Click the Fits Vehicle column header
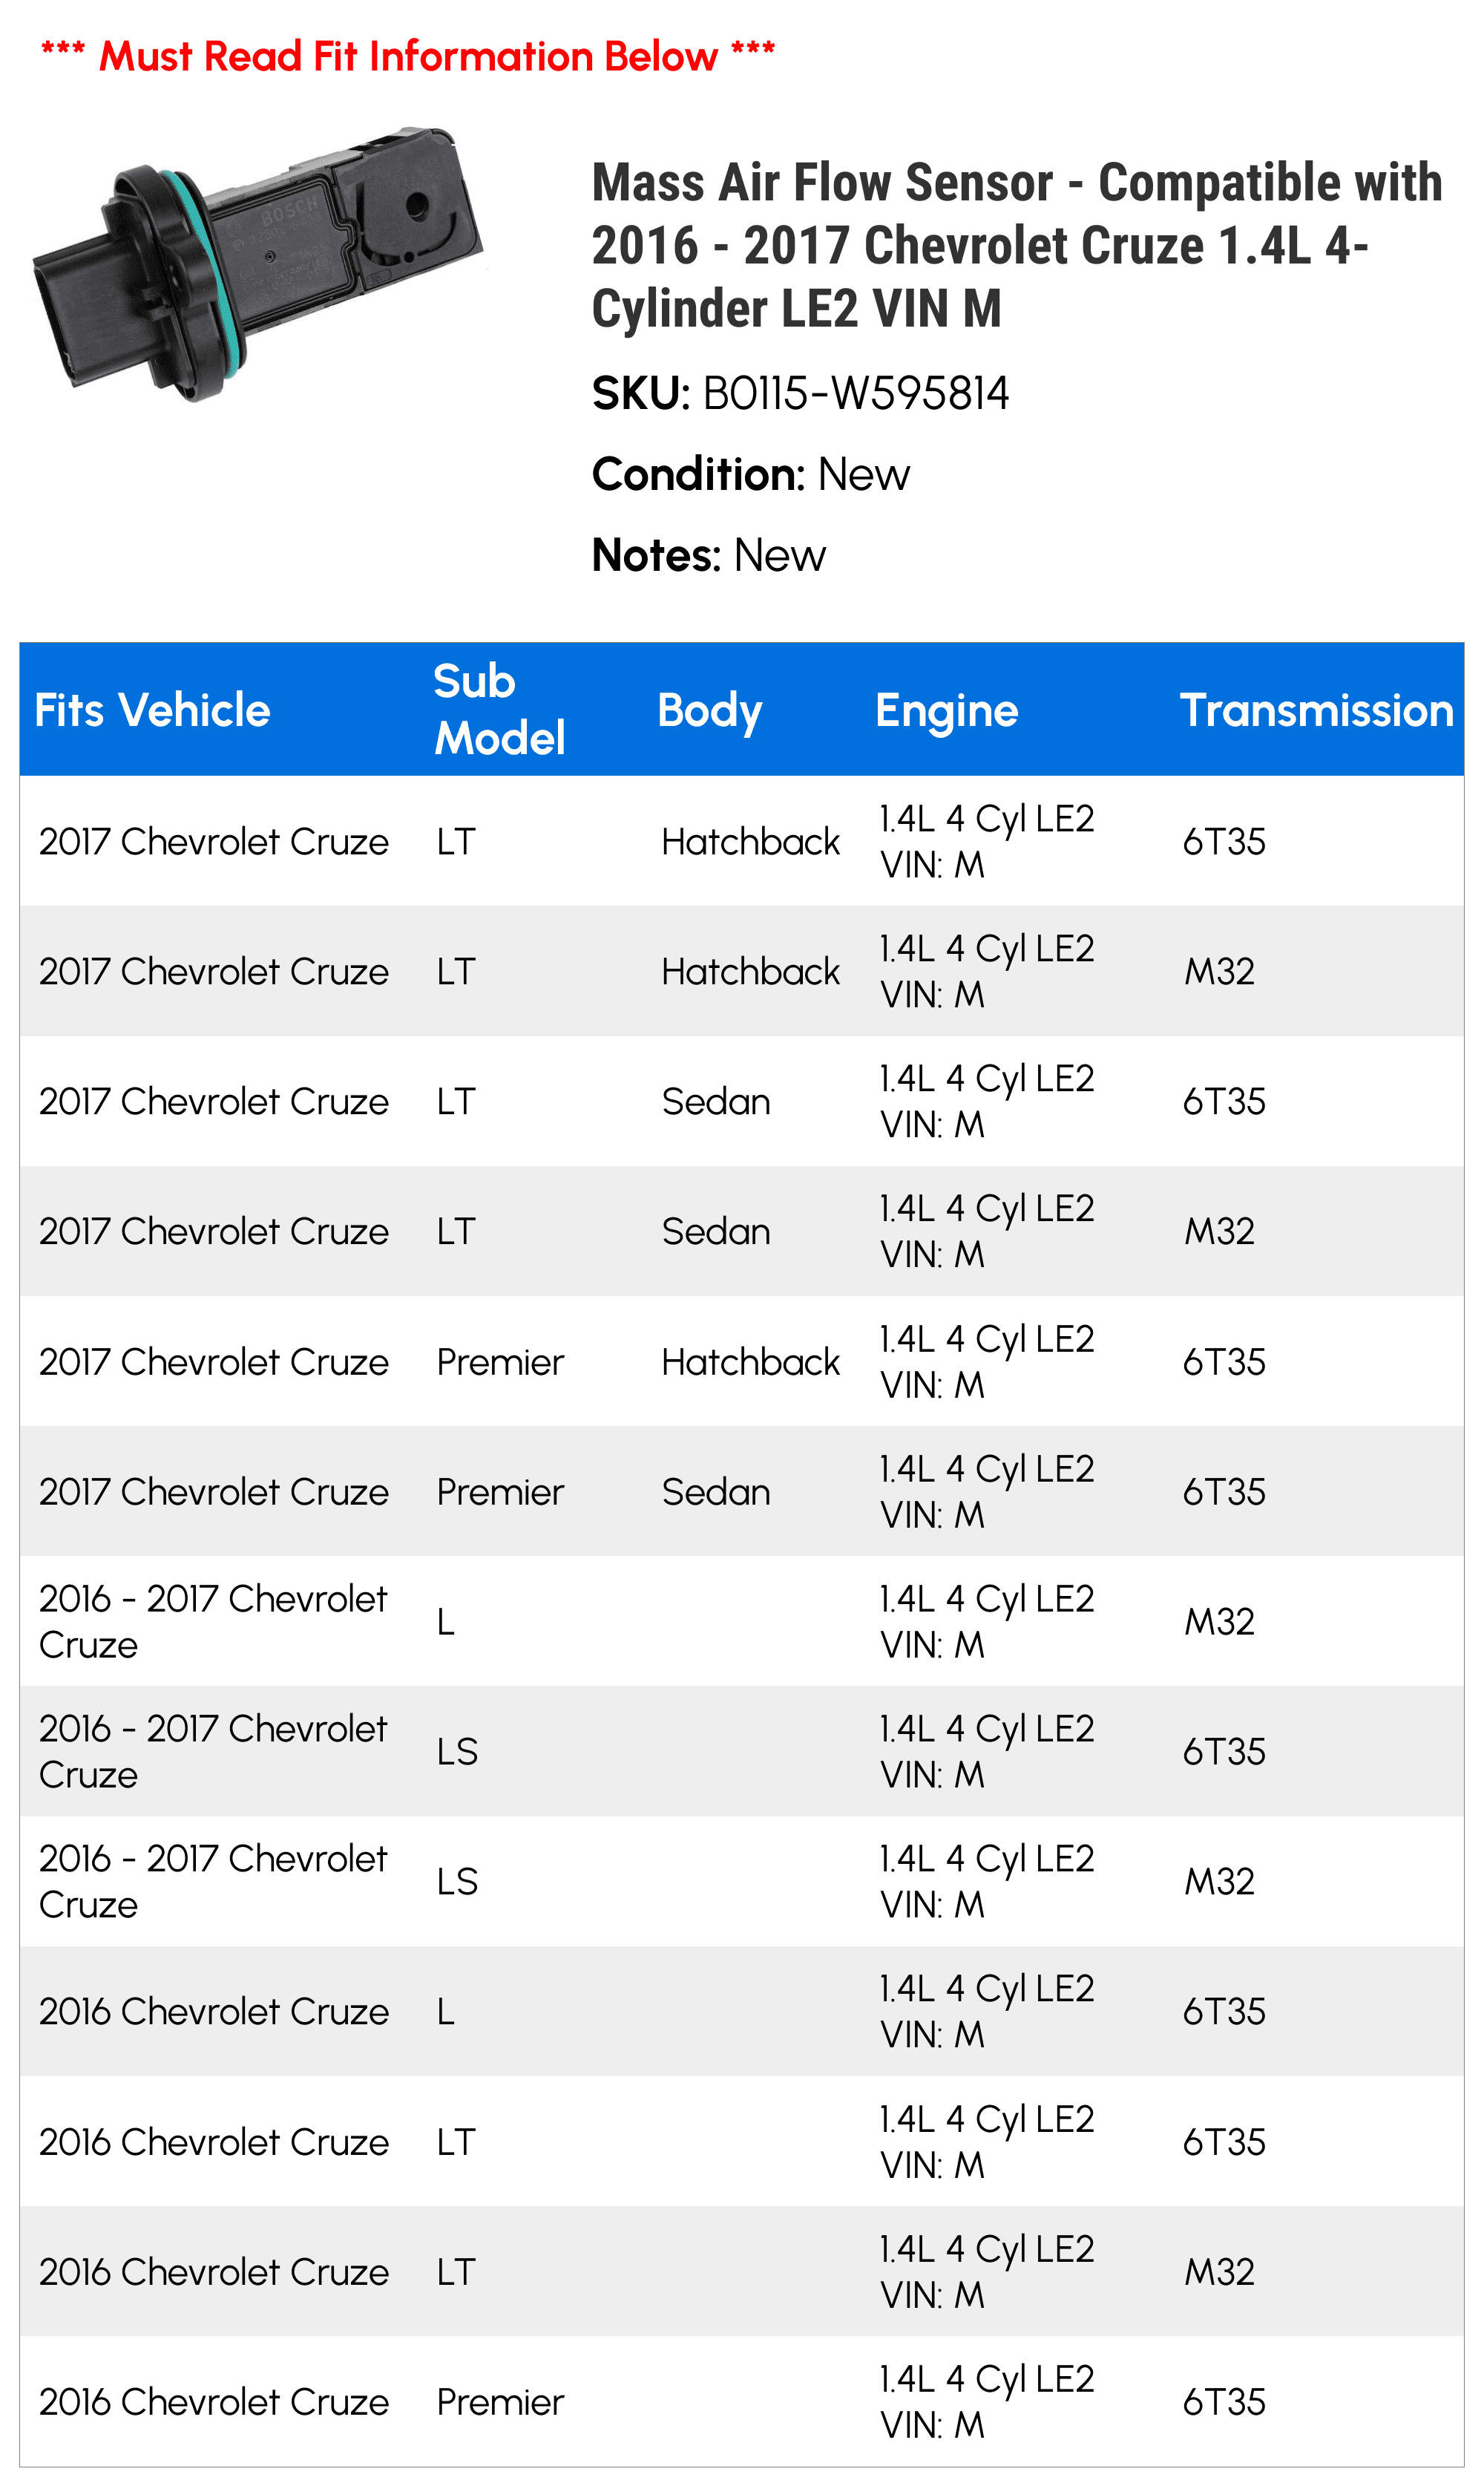This screenshot has width=1484, height=2486. coord(152,710)
